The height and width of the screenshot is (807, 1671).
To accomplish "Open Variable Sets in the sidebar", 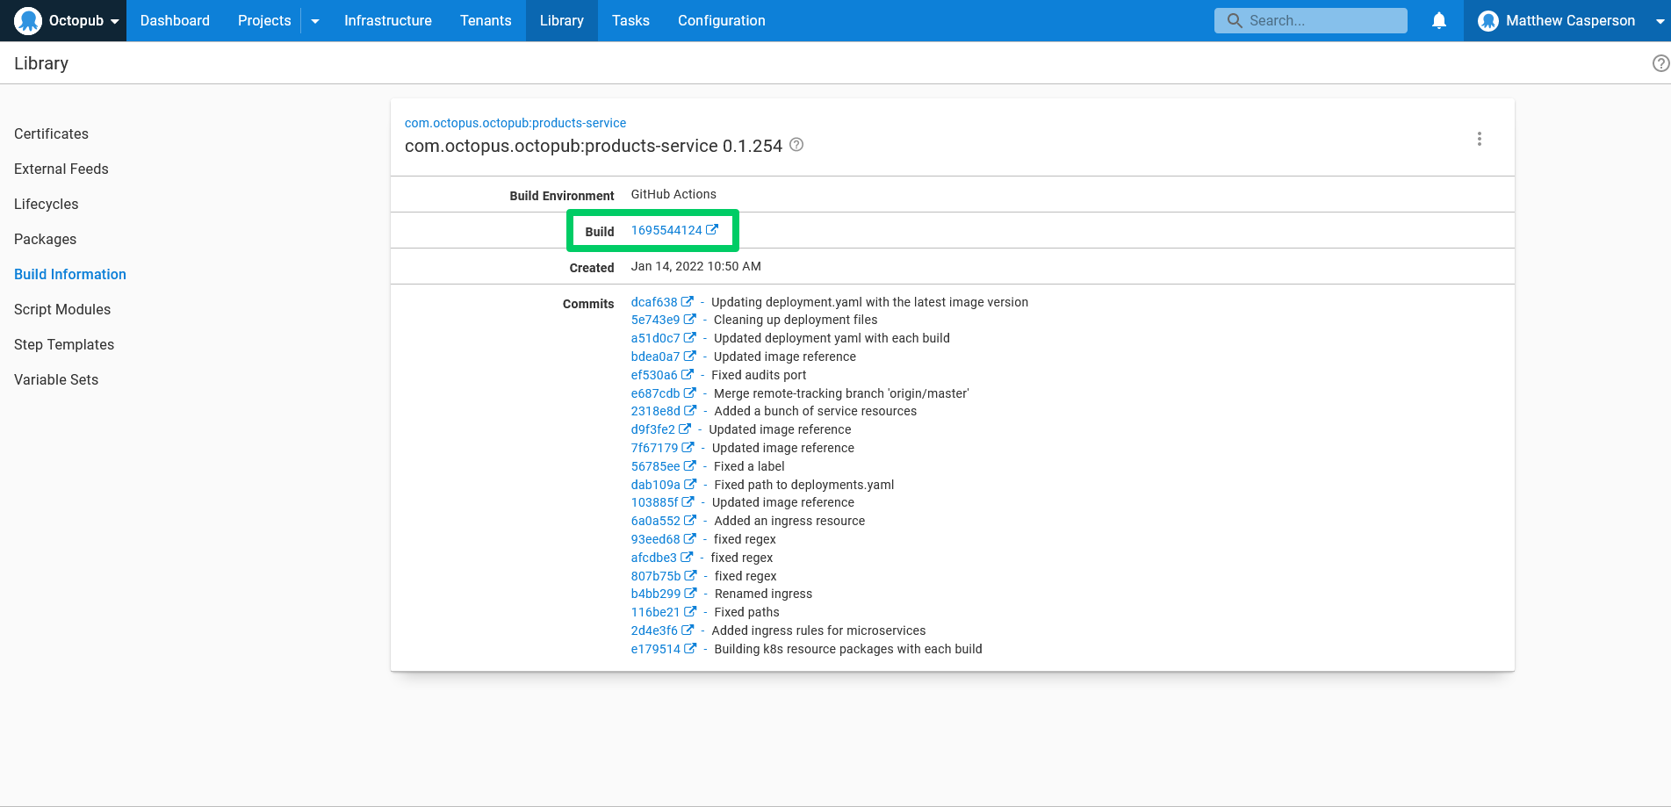I will point(56,379).
